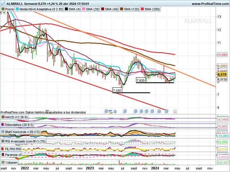Click event icon above mar 2024

click(x=166, y=111)
